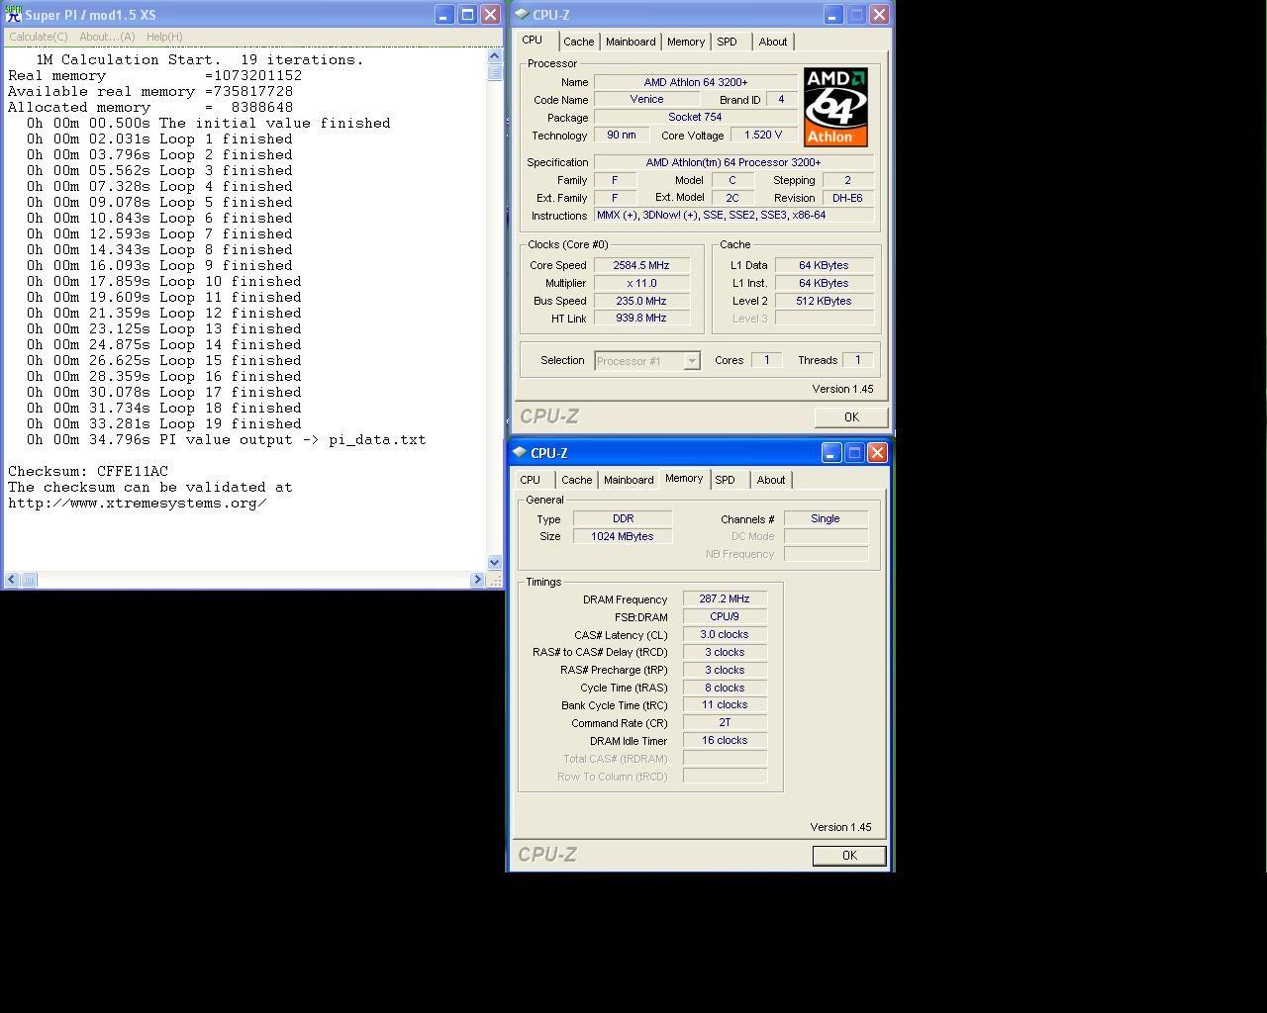Click the Instructions field listing MMX, SSE3
The height and width of the screenshot is (1013, 1267).
[734, 216]
